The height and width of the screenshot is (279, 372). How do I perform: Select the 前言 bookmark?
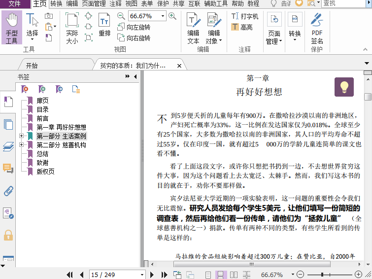coord(43,118)
